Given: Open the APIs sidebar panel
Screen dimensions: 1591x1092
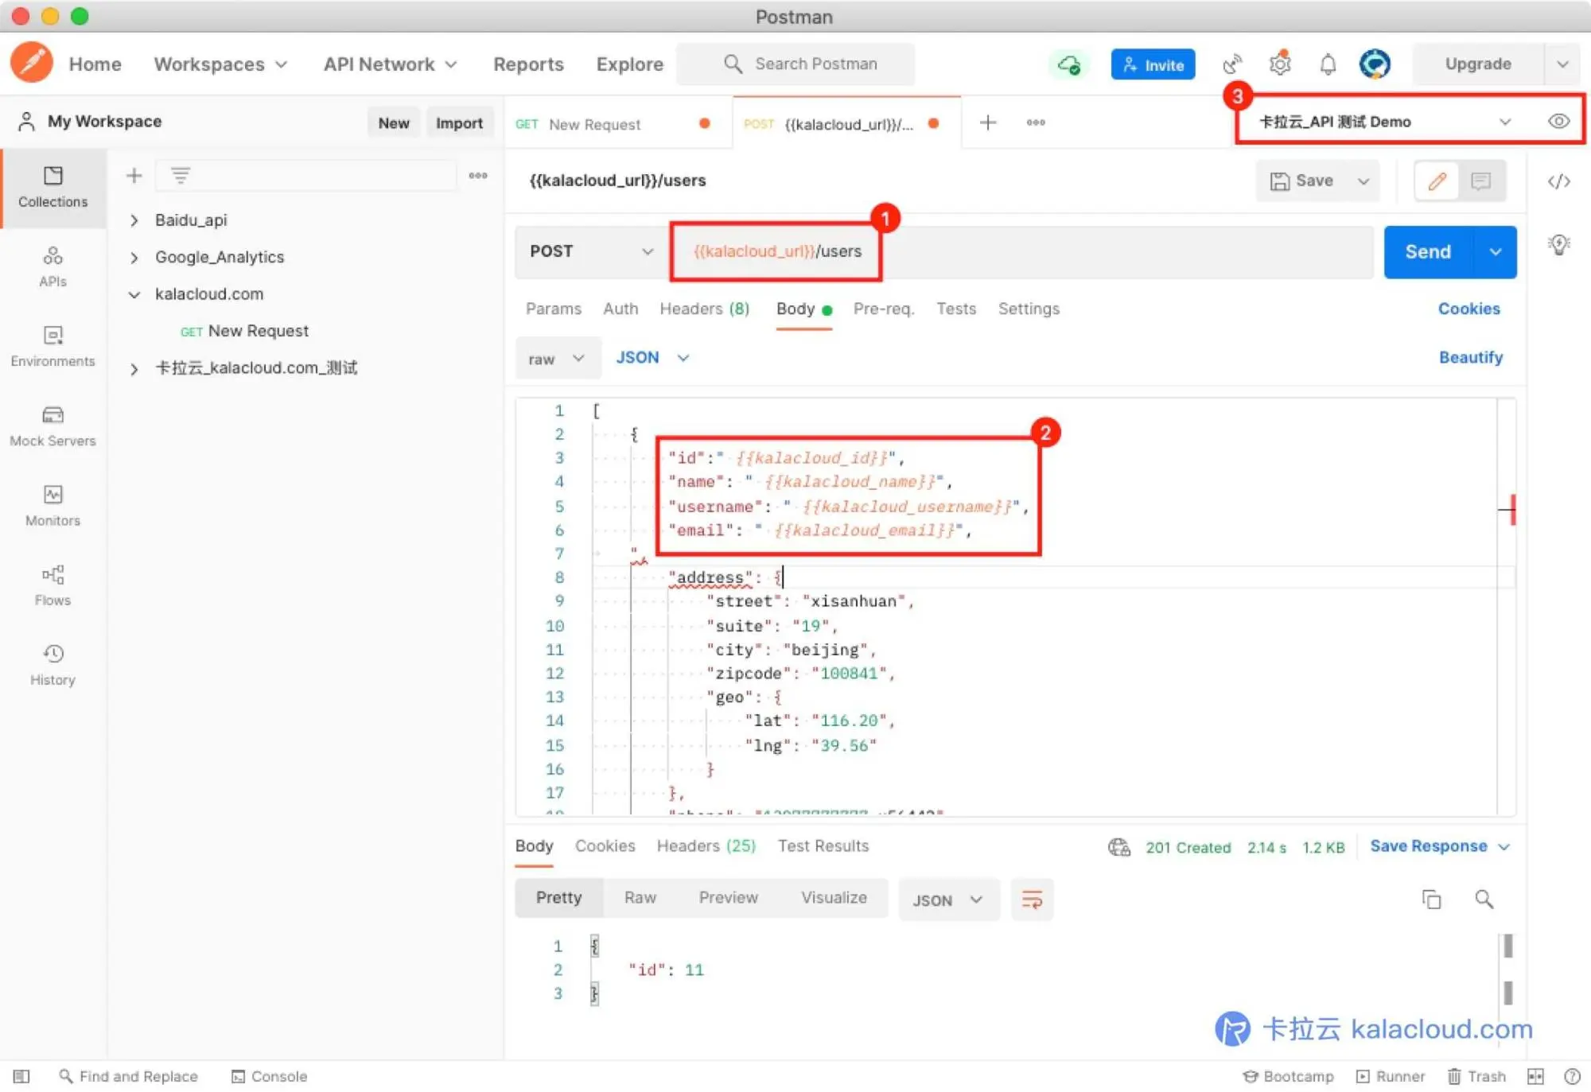Looking at the screenshot, I should coord(53,267).
